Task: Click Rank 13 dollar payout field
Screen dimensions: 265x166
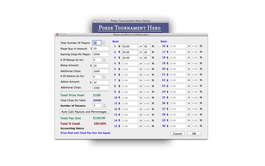Action: (x=130, y=115)
